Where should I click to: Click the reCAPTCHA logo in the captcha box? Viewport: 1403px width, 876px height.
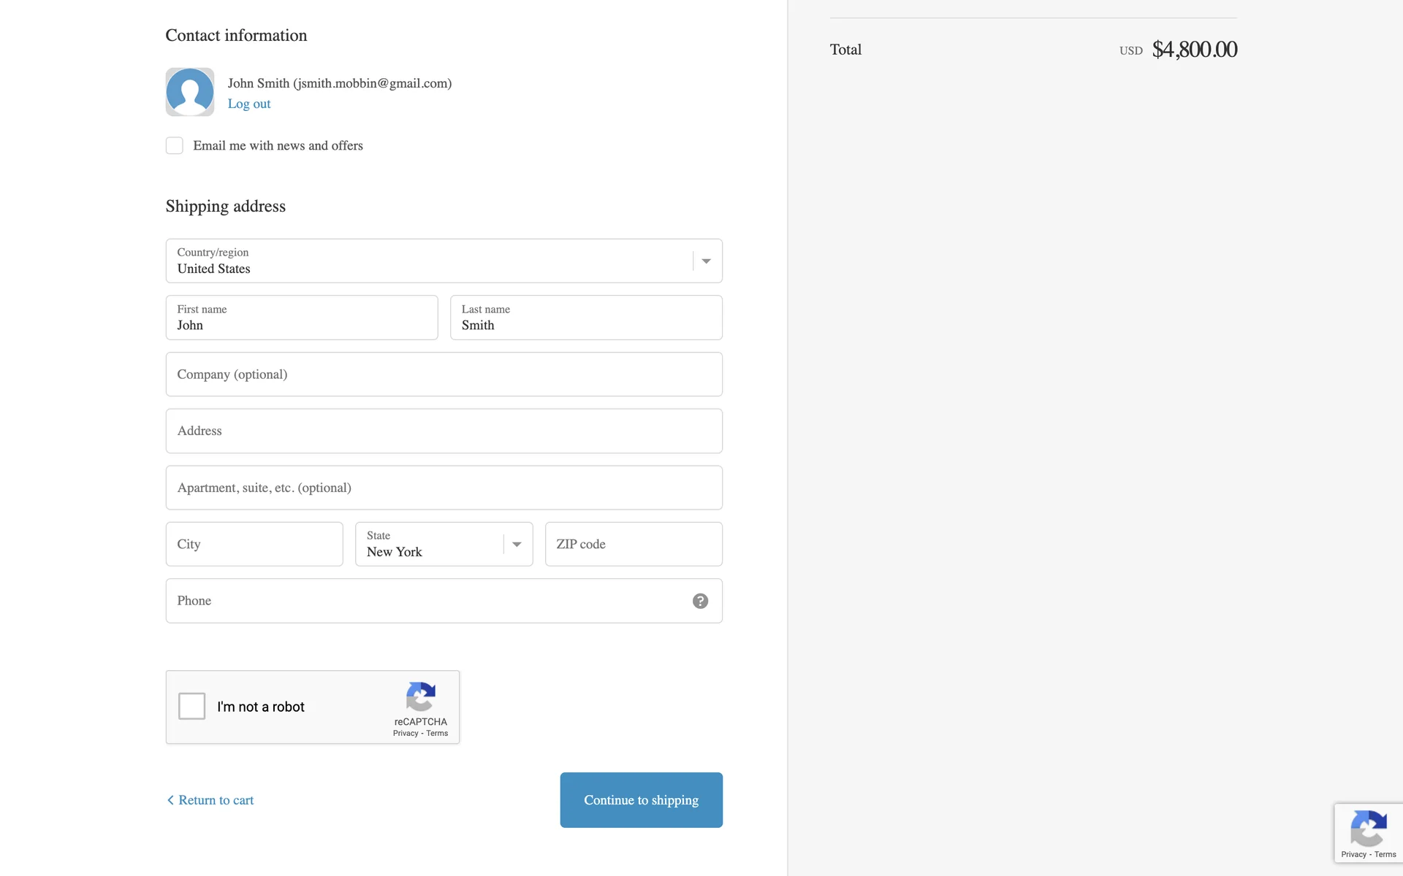point(421,696)
